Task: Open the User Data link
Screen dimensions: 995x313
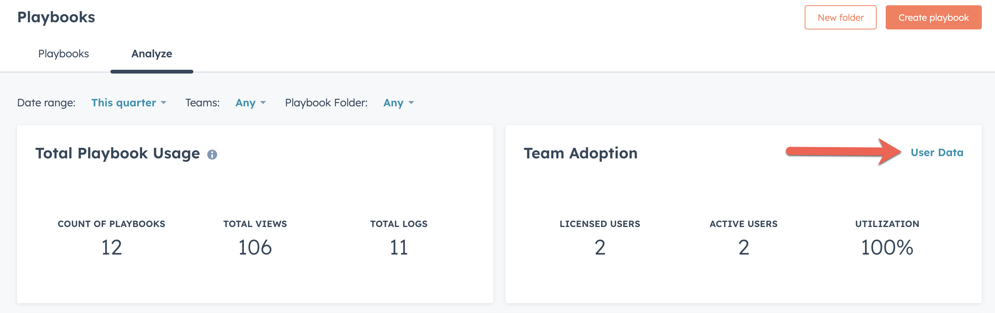Action: click(x=937, y=153)
